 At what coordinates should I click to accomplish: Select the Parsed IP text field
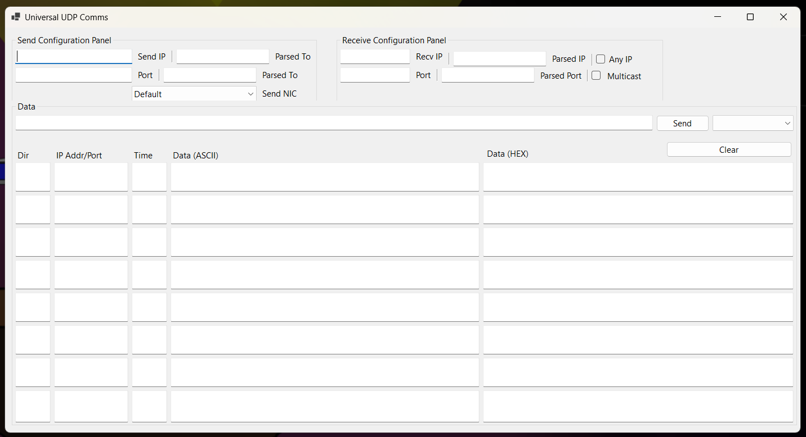pyautogui.click(x=500, y=59)
